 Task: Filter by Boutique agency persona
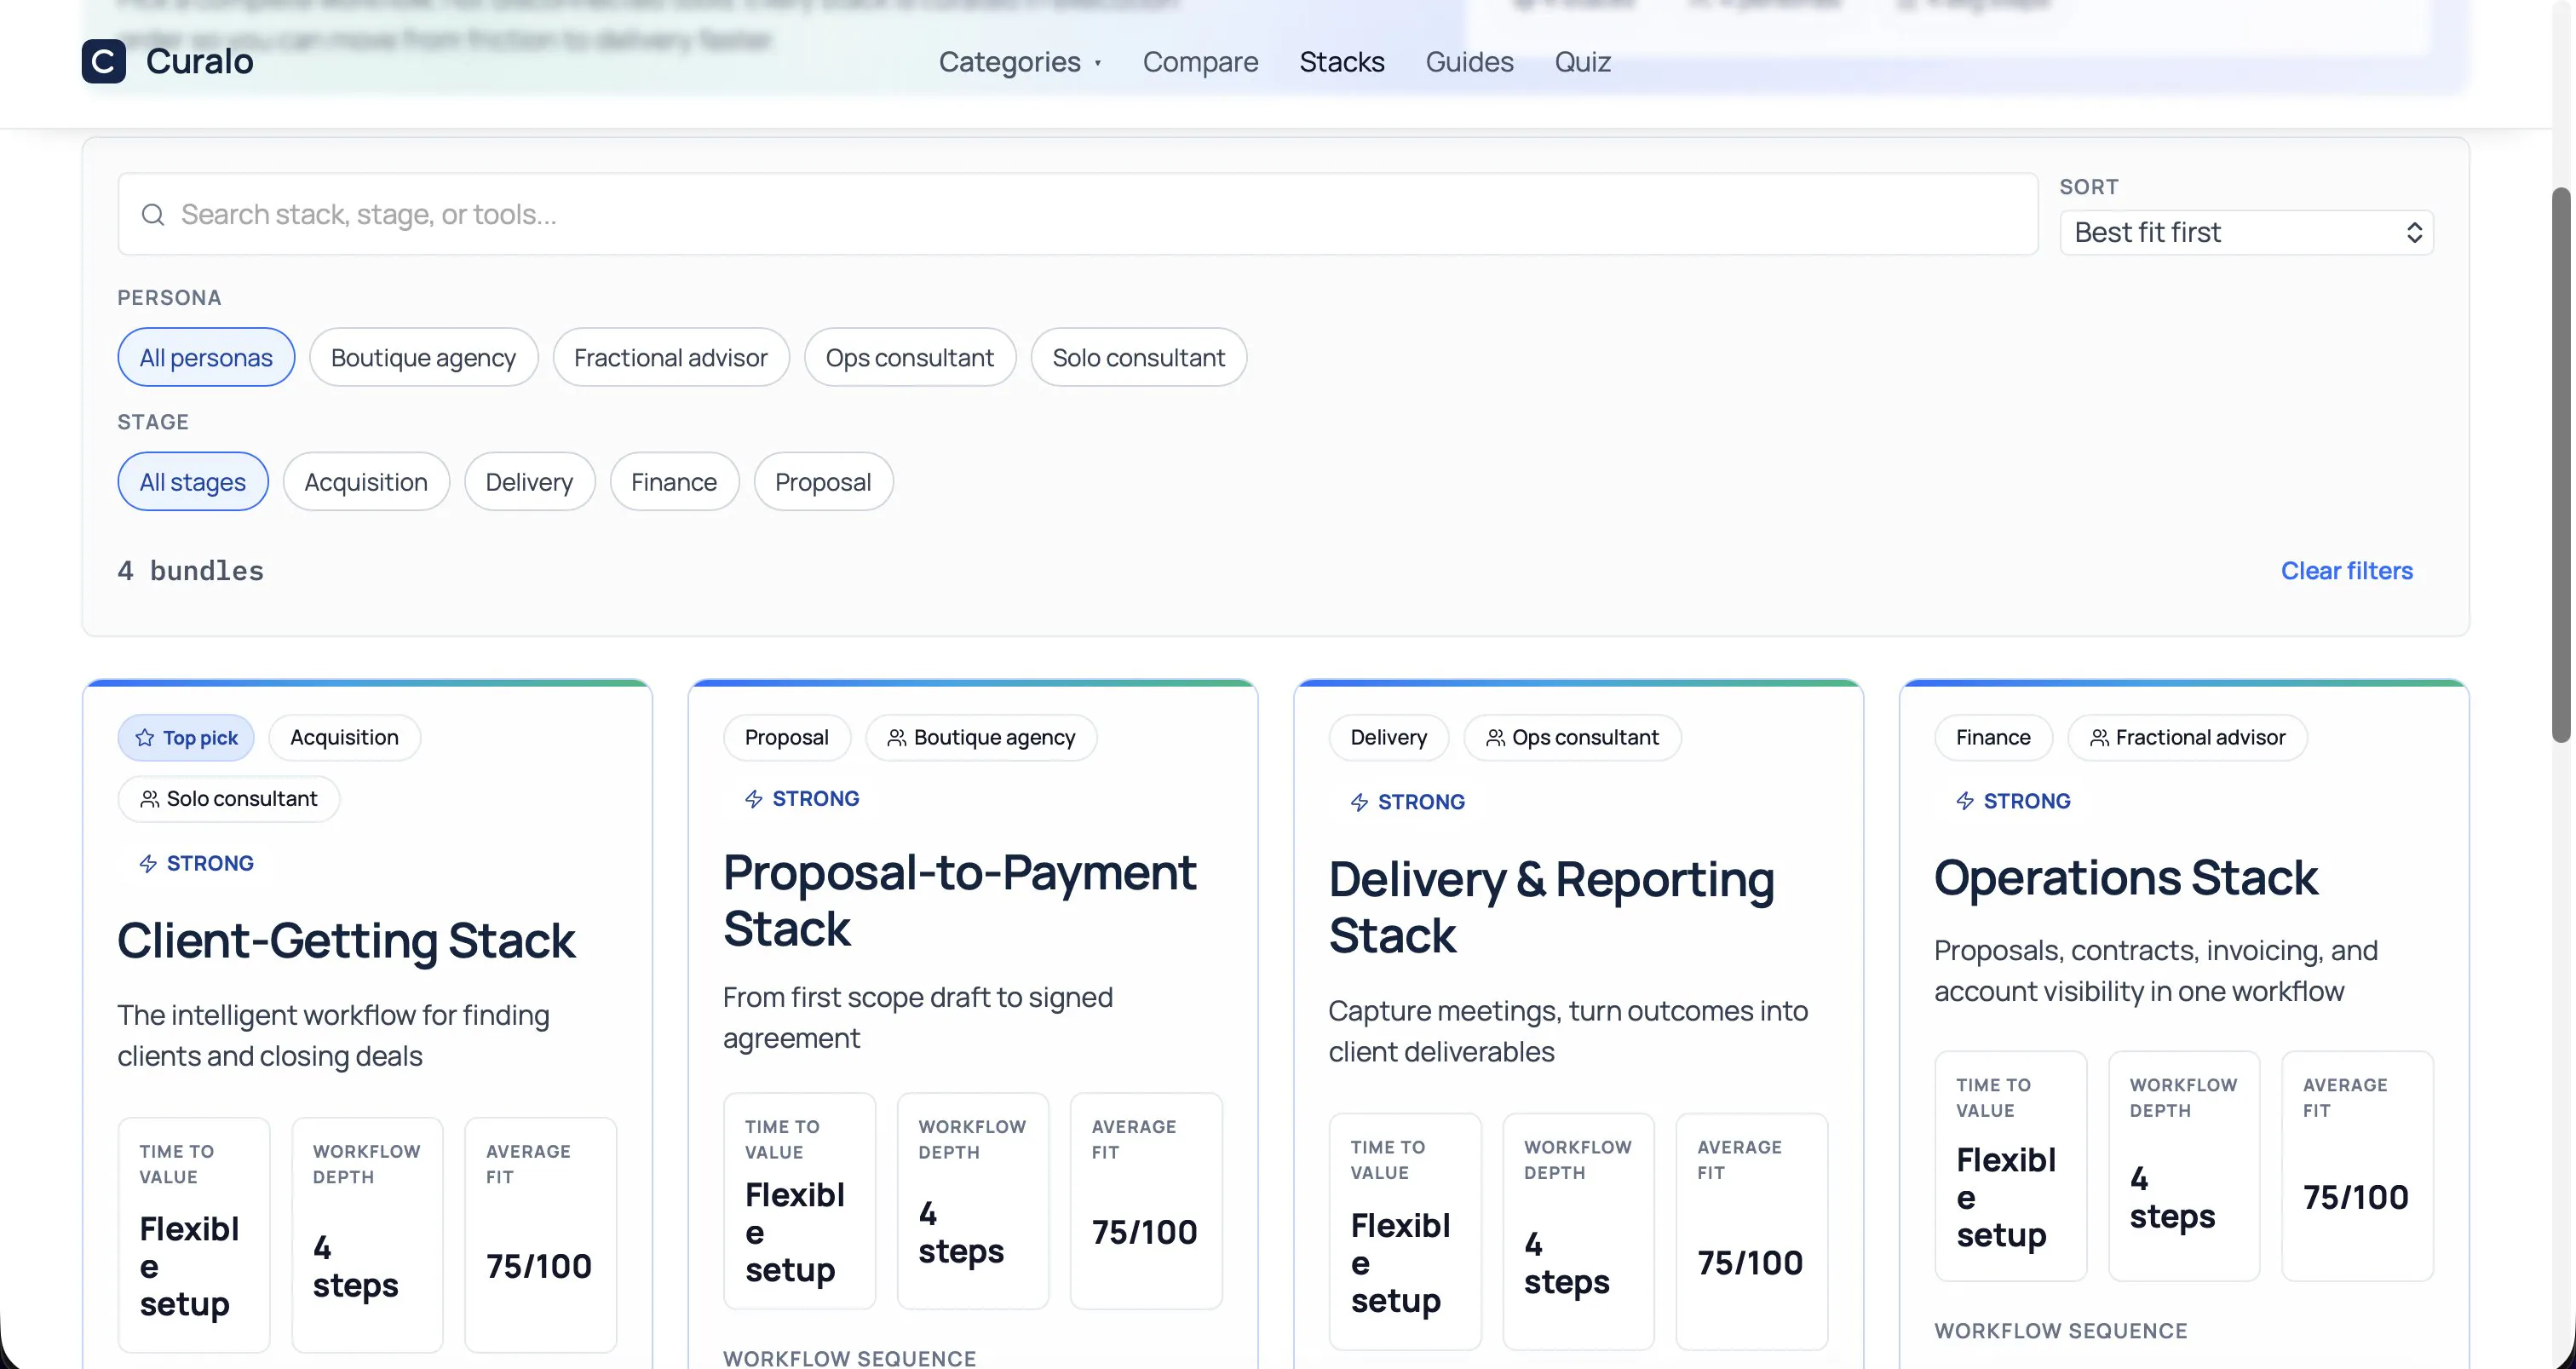[423, 357]
